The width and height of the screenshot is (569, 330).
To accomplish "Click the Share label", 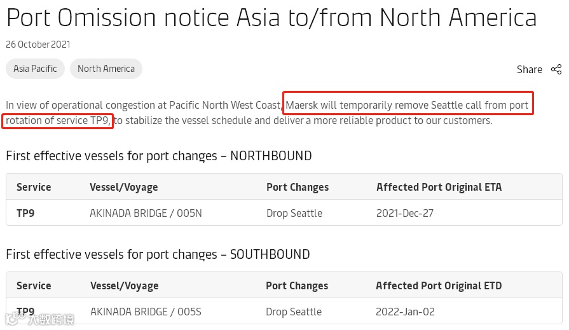I will tap(530, 69).
